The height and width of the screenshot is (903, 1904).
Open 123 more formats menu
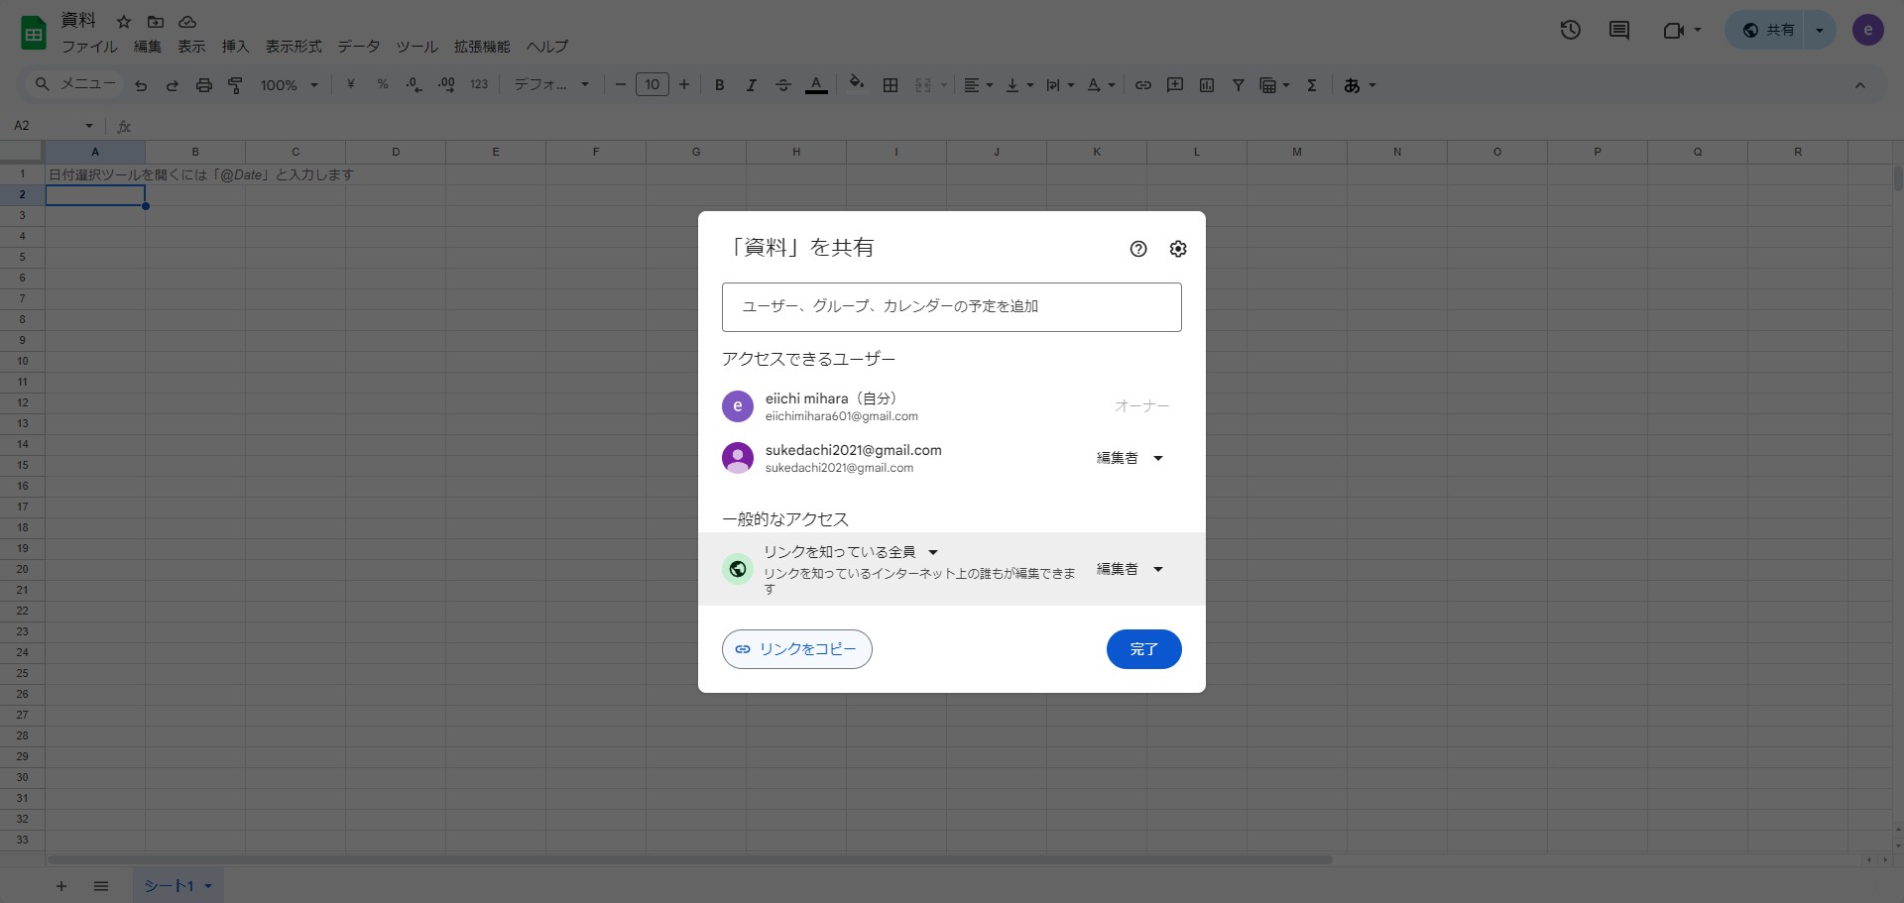click(x=479, y=85)
